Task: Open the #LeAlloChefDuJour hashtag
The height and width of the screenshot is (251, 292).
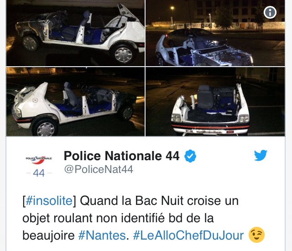Action: pyautogui.click(x=188, y=235)
